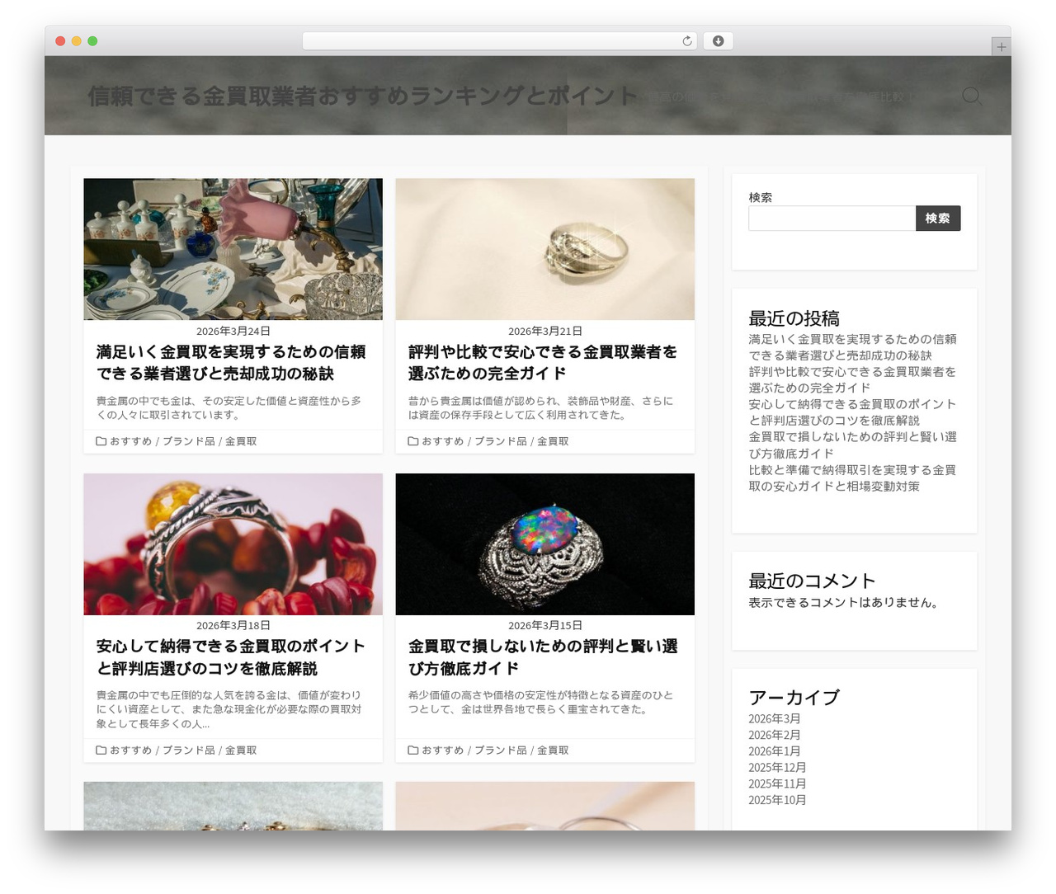This screenshot has width=1056, height=894.
Task: Open archive 2026年2月
Action: pos(775,735)
